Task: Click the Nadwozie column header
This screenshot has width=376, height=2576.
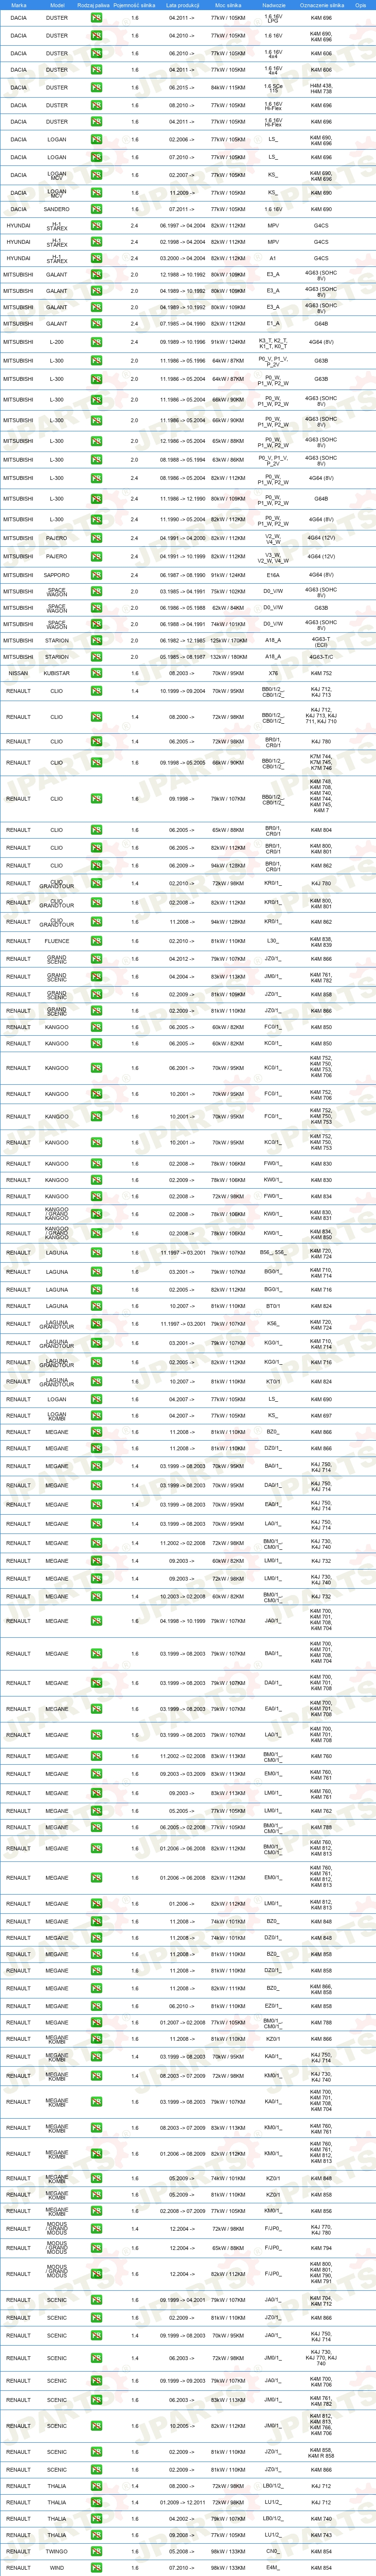Action: pyautogui.click(x=273, y=5)
